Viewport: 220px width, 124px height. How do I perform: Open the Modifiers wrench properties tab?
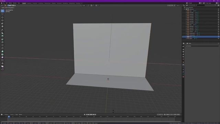point(183,65)
